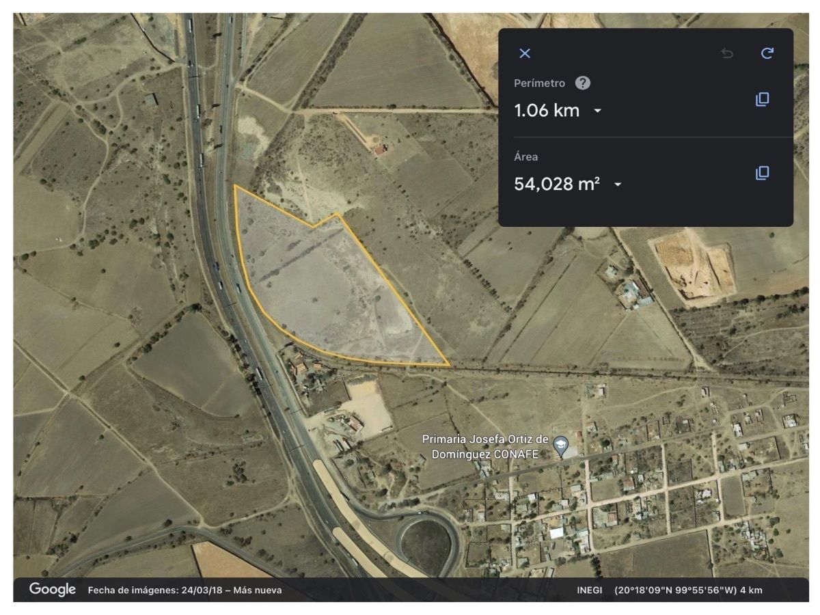This screenshot has width=820, height=615.
Task: Click the Fecha de imágenes date text
Action: [184, 590]
